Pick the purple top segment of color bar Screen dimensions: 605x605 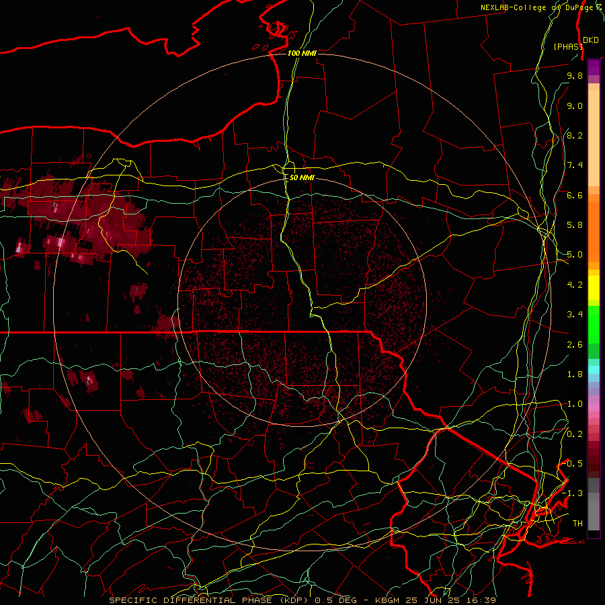click(594, 67)
